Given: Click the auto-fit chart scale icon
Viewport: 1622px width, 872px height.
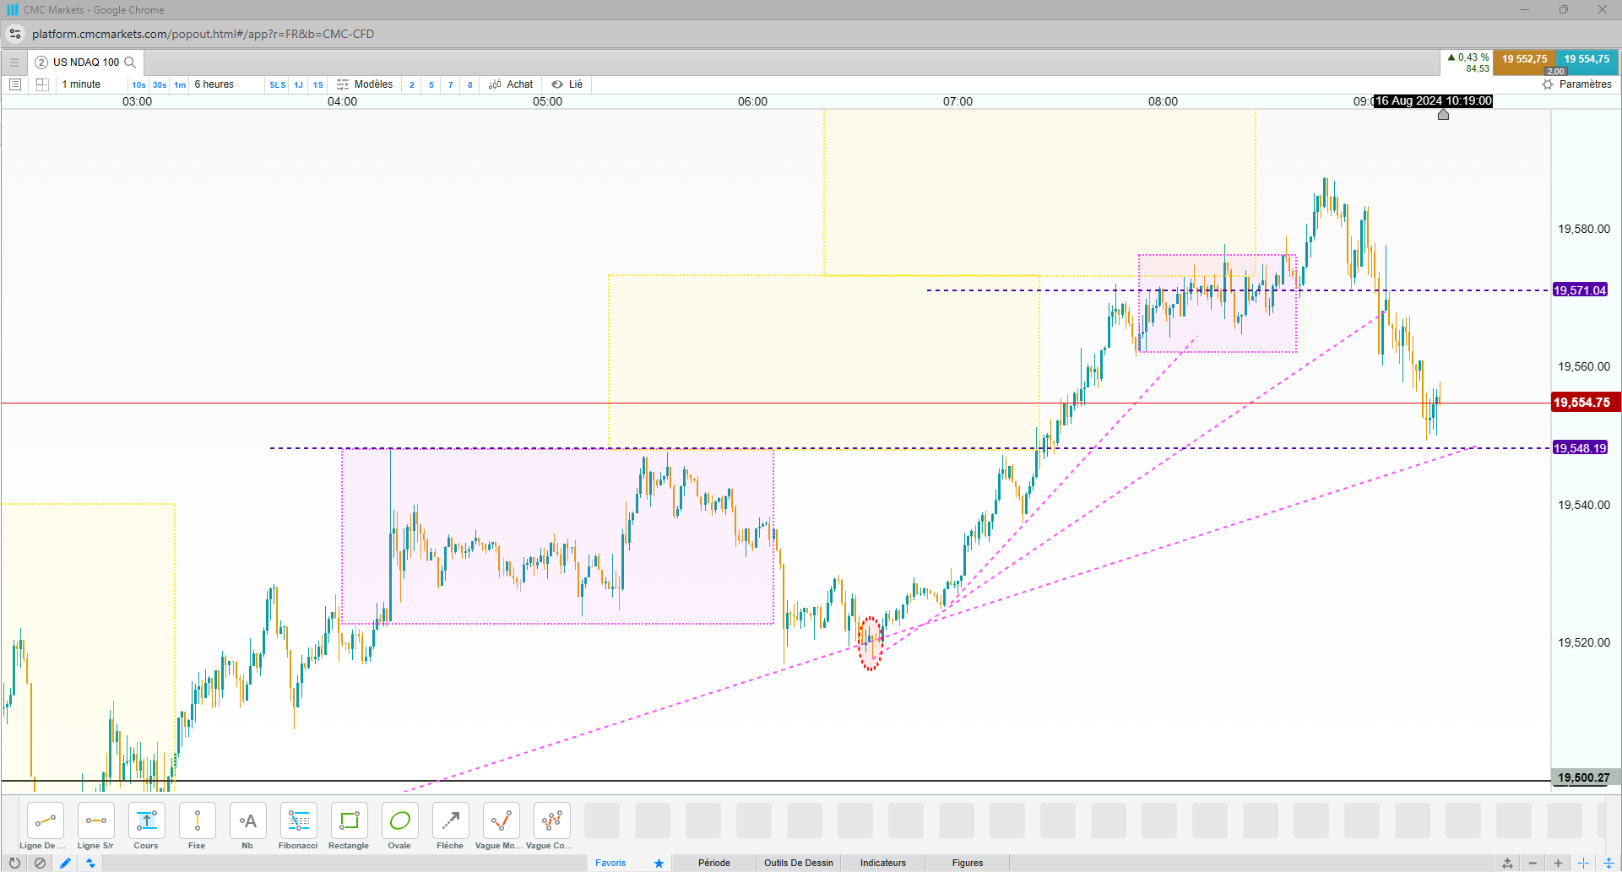Looking at the screenshot, I should (x=1507, y=863).
